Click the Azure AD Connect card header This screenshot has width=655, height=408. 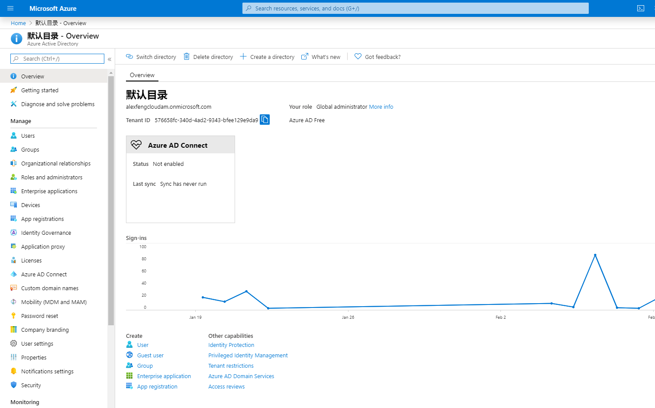[181, 145]
